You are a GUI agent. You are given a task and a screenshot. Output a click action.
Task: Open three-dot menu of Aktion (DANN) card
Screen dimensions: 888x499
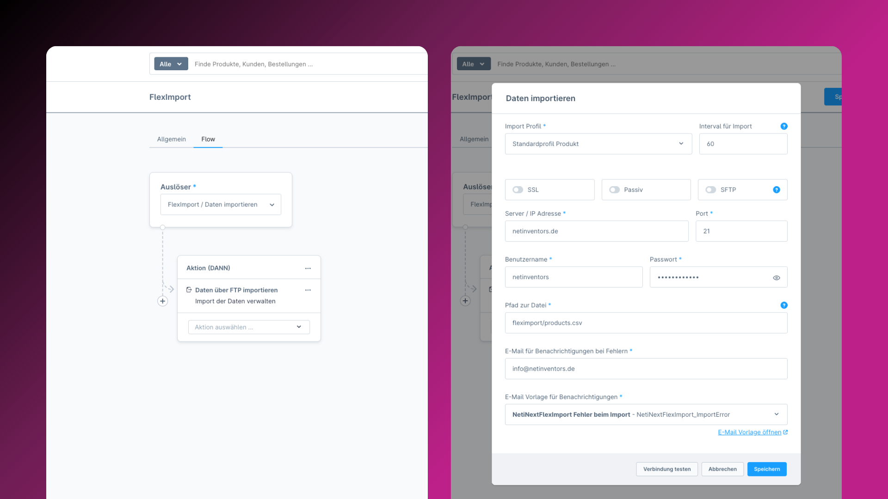tap(308, 268)
